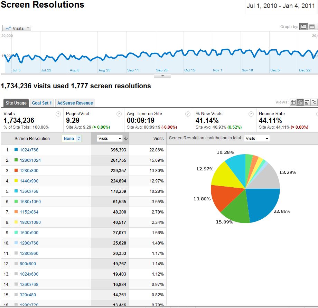Select the comparison view icon
Viewport: 318px width, 308px height.
pos(314,102)
